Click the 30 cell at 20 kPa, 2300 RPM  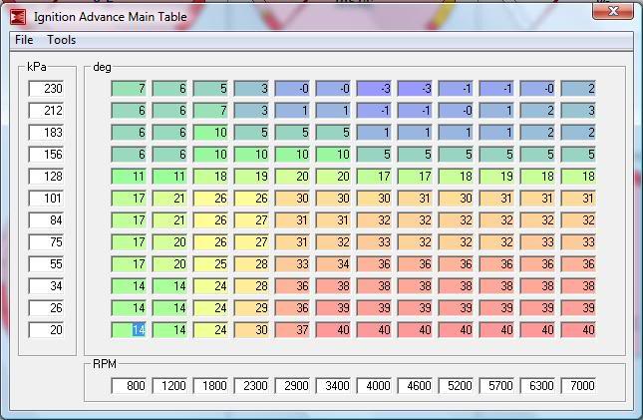tap(251, 329)
